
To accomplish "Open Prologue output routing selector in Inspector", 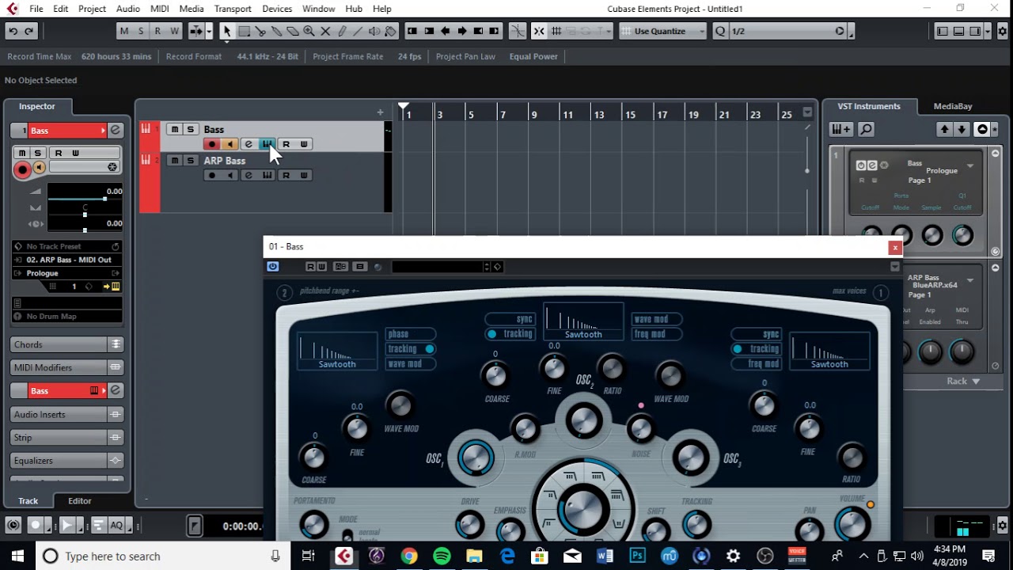I will [66, 273].
